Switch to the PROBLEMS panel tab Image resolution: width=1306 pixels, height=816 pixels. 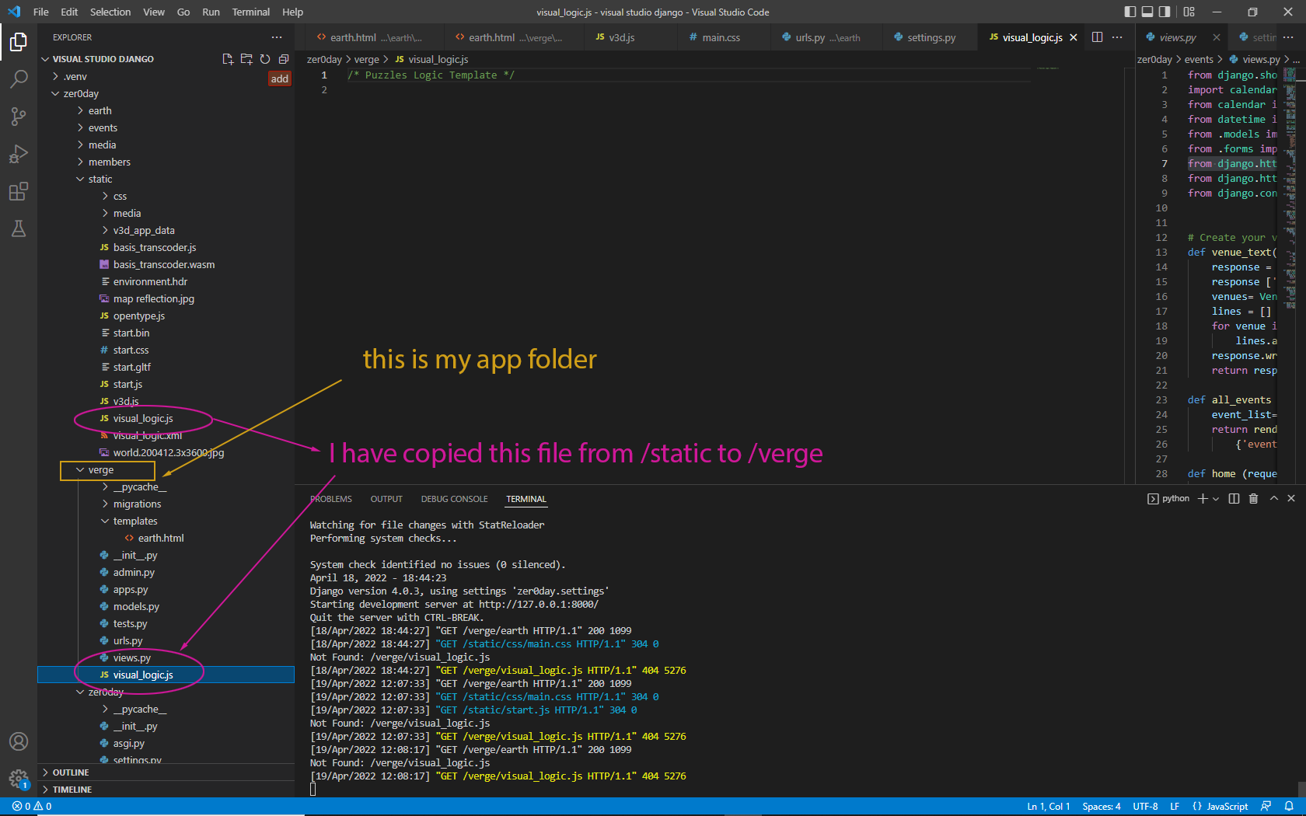[331, 499]
